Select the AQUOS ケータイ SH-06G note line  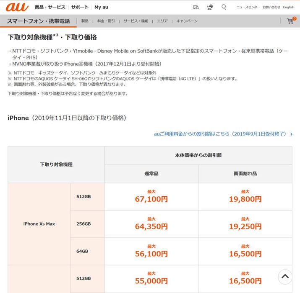click(123, 79)
